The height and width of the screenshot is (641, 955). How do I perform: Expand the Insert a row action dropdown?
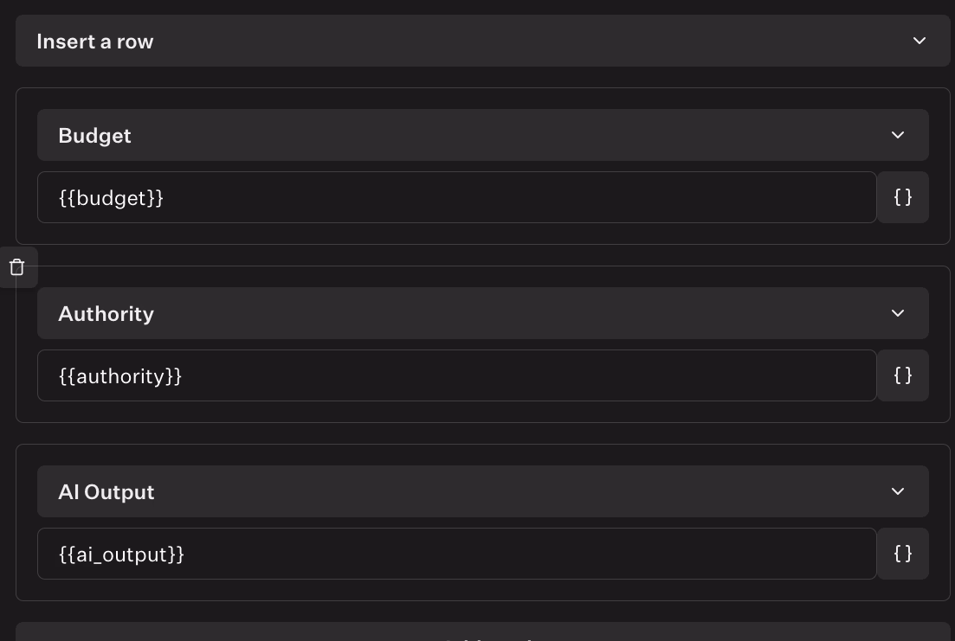click(482, 41)
